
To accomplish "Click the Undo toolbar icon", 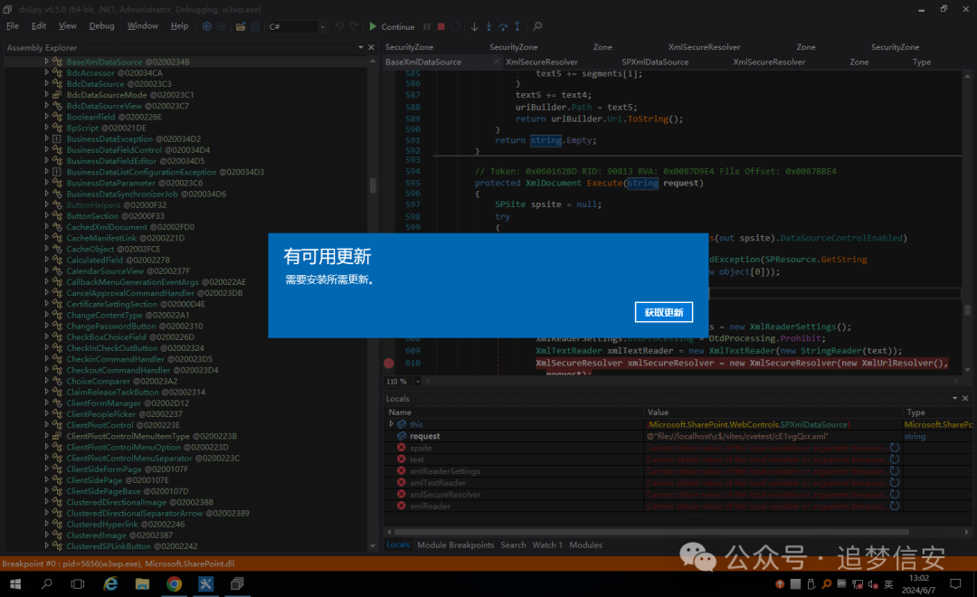I will [339, 26].
